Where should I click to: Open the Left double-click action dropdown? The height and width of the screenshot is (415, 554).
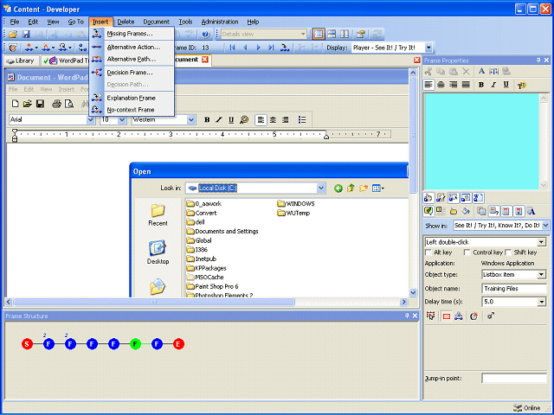(x=541, y=242)
